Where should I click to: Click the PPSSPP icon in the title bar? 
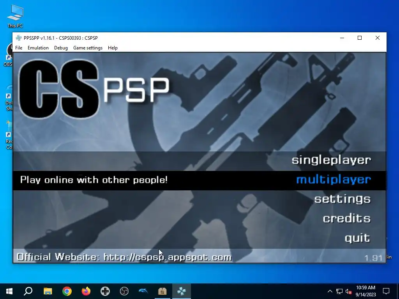tap(19, 38)
